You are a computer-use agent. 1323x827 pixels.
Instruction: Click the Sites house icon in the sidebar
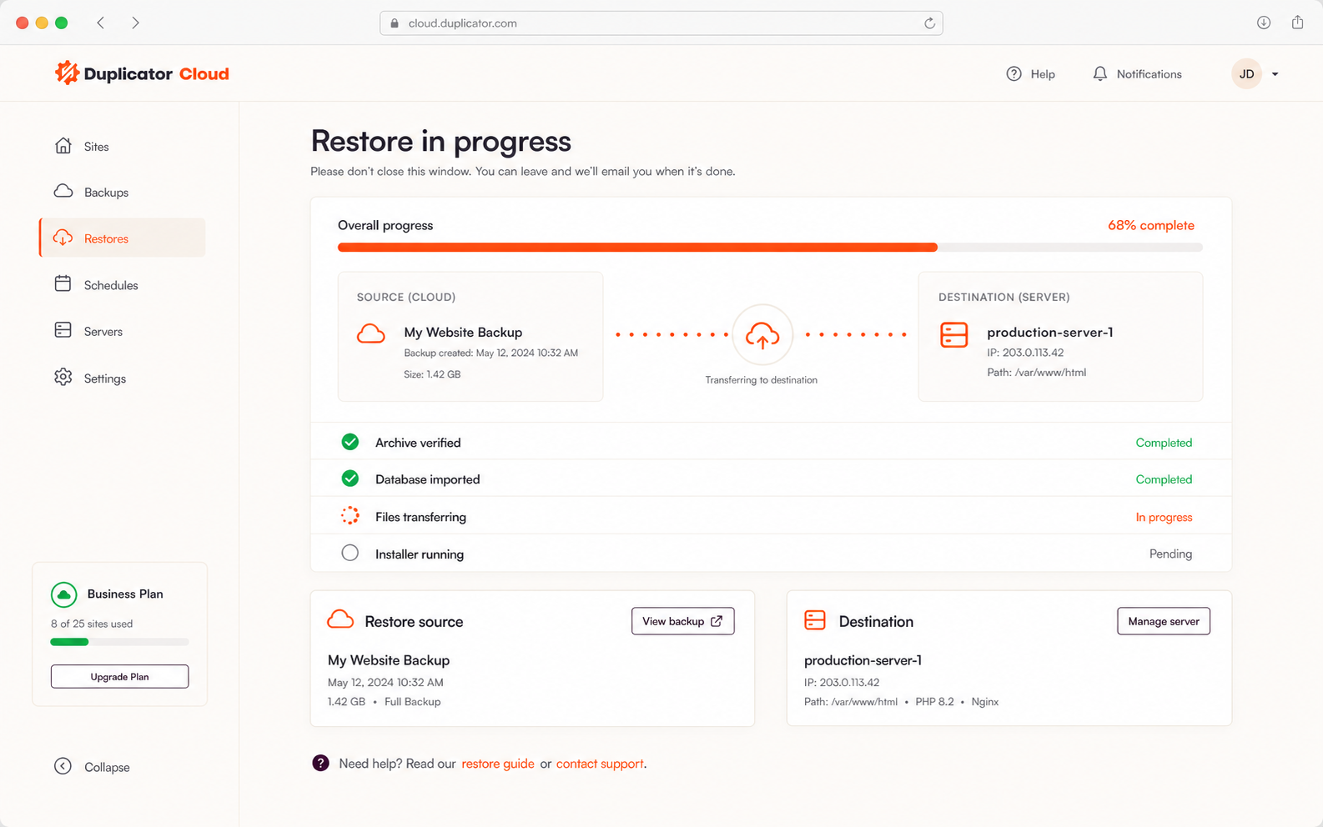tap(63, 146)
